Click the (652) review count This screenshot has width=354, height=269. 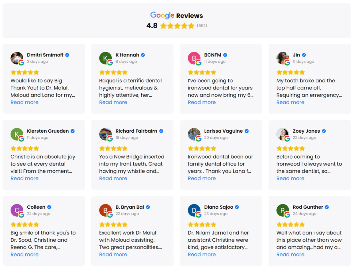[202, 26]
